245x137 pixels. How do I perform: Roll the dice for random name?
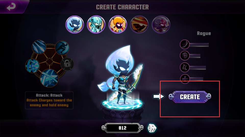(152, 128)
